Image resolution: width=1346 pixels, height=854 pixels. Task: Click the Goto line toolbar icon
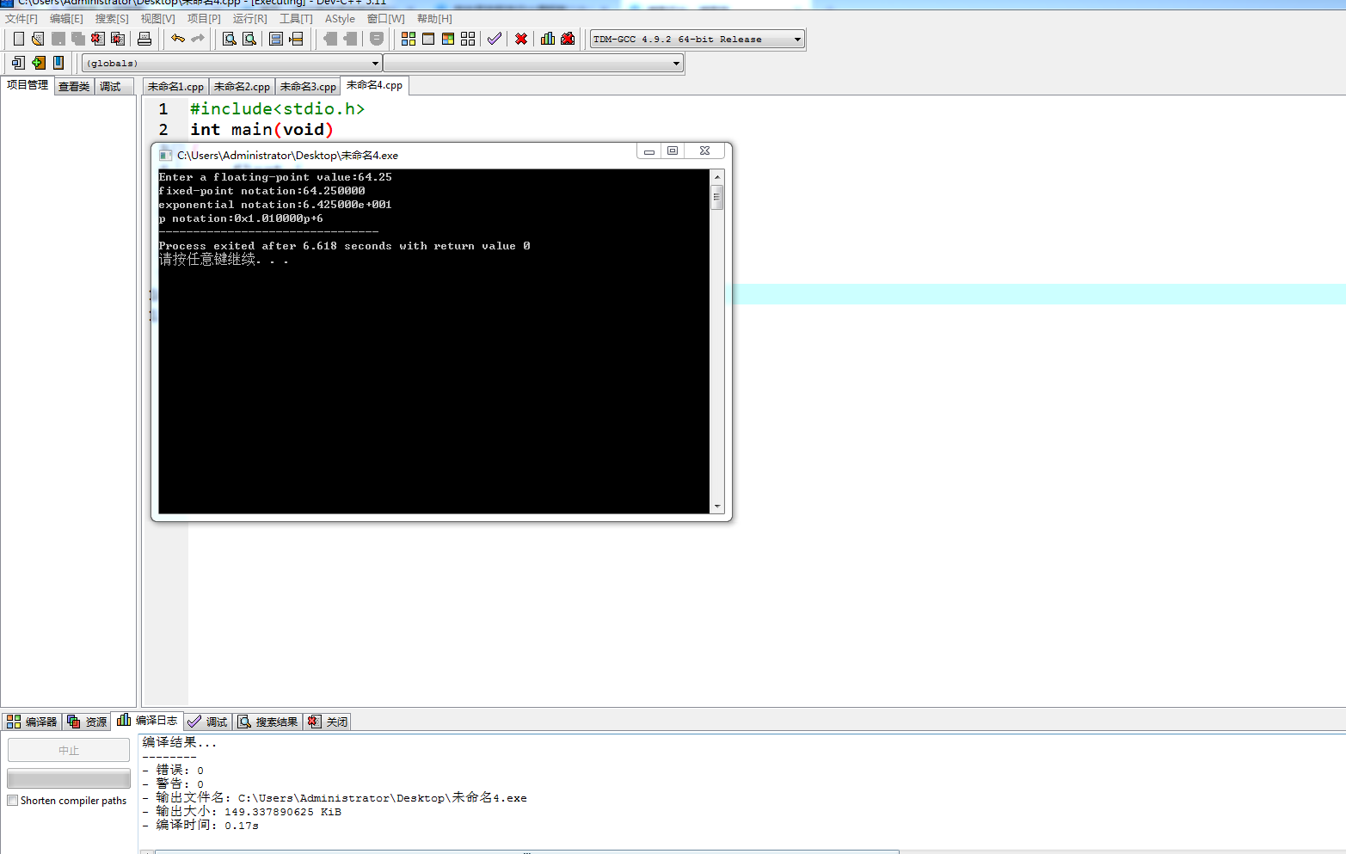(296, 39)
